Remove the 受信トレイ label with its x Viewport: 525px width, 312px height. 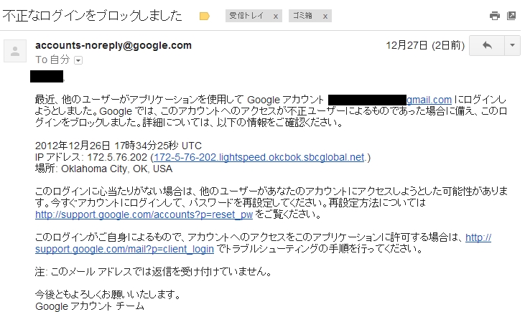click(276, 16)
